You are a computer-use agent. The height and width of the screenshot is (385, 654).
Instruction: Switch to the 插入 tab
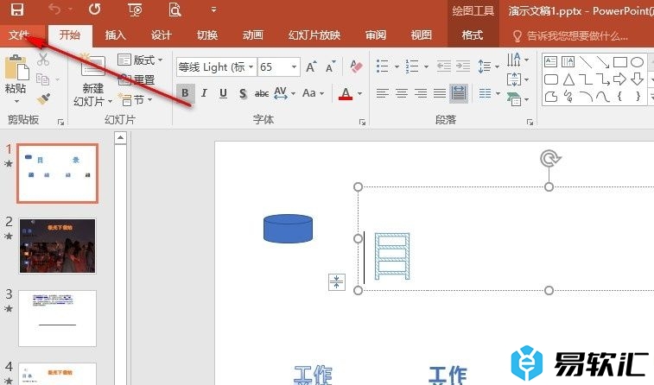(x=115, y=35)
